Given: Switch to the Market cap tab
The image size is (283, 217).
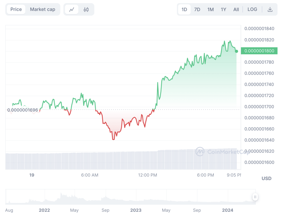Looking at the screenshot, I should point(43,9).
